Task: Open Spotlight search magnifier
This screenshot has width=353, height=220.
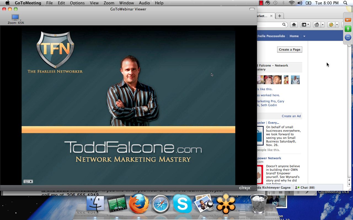Action: [345, 3]
